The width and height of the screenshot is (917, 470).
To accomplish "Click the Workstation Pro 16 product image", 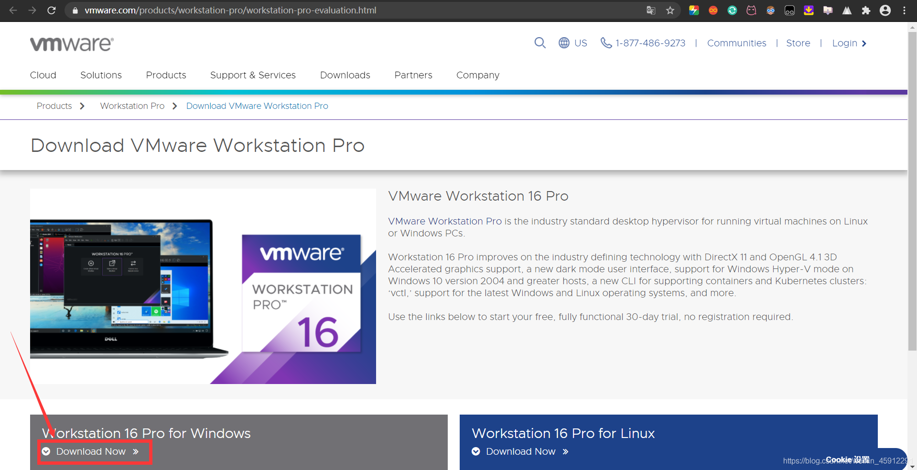I will point(203,286).
